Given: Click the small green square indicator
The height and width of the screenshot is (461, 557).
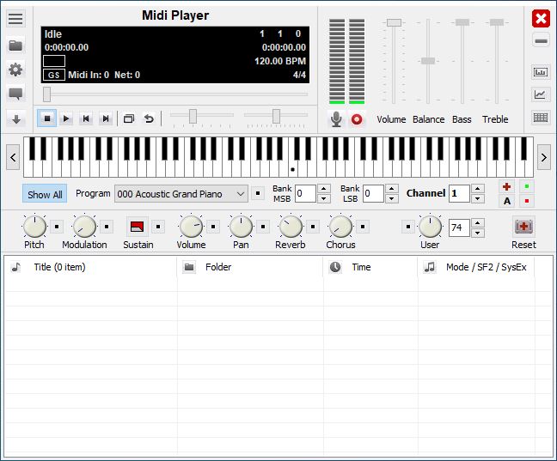Looking at the screenshot, I should 527,186.
